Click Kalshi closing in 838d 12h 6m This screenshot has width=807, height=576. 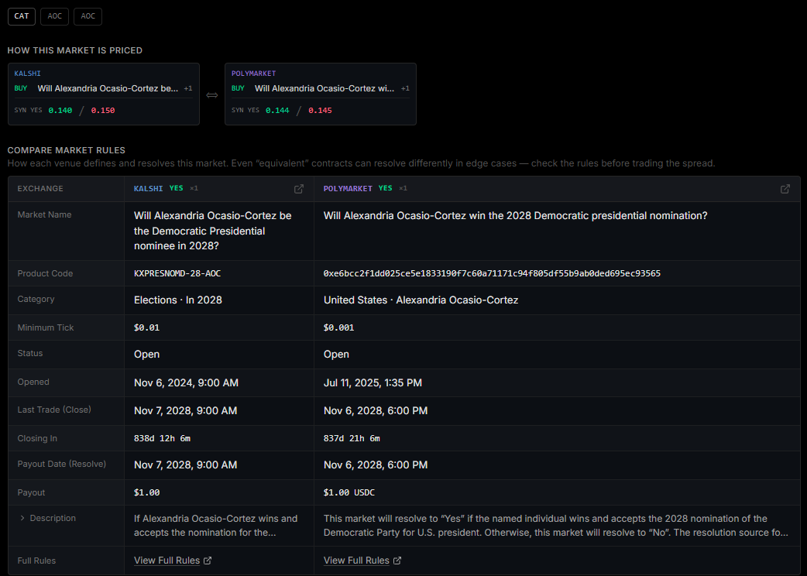click(x=162, y=438)
